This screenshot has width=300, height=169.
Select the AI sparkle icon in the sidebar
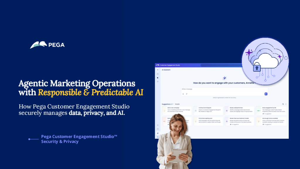158,133
